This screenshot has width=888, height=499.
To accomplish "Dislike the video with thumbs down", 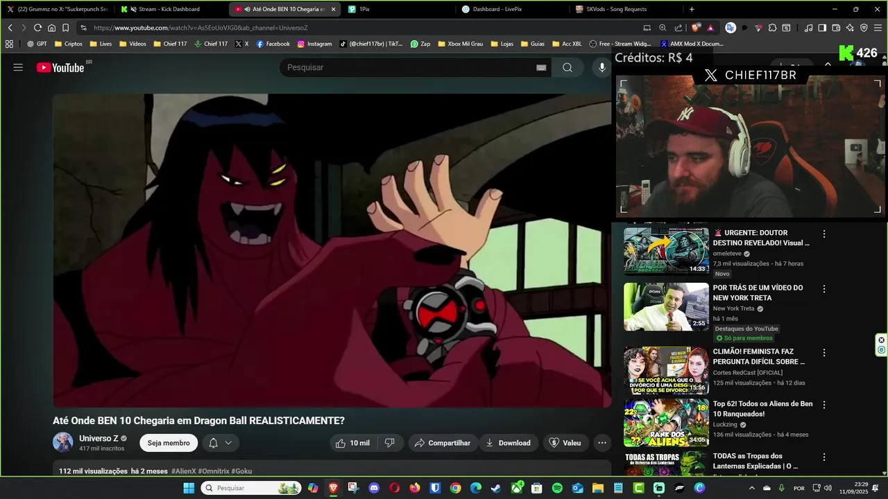I will (390, 443).
